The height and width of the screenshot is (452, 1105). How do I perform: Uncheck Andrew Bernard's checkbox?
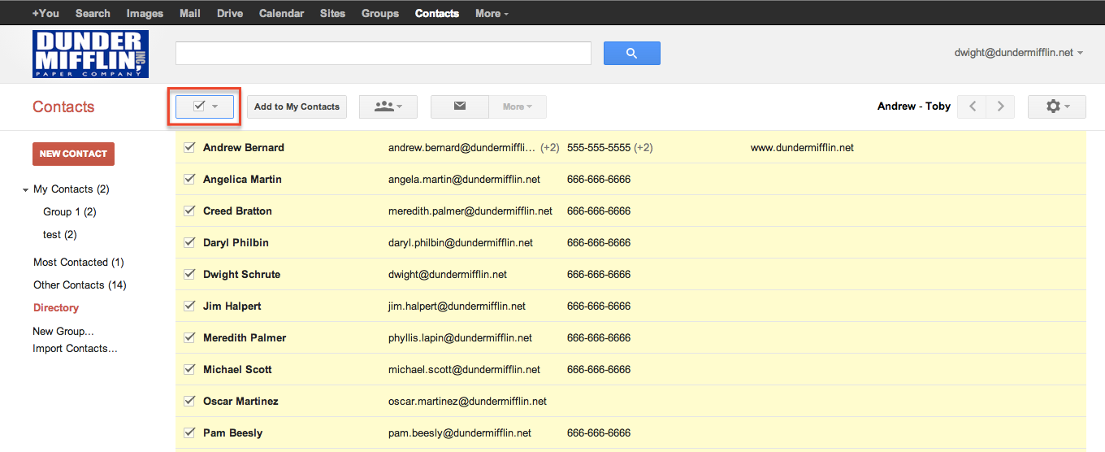click(189, 147)
